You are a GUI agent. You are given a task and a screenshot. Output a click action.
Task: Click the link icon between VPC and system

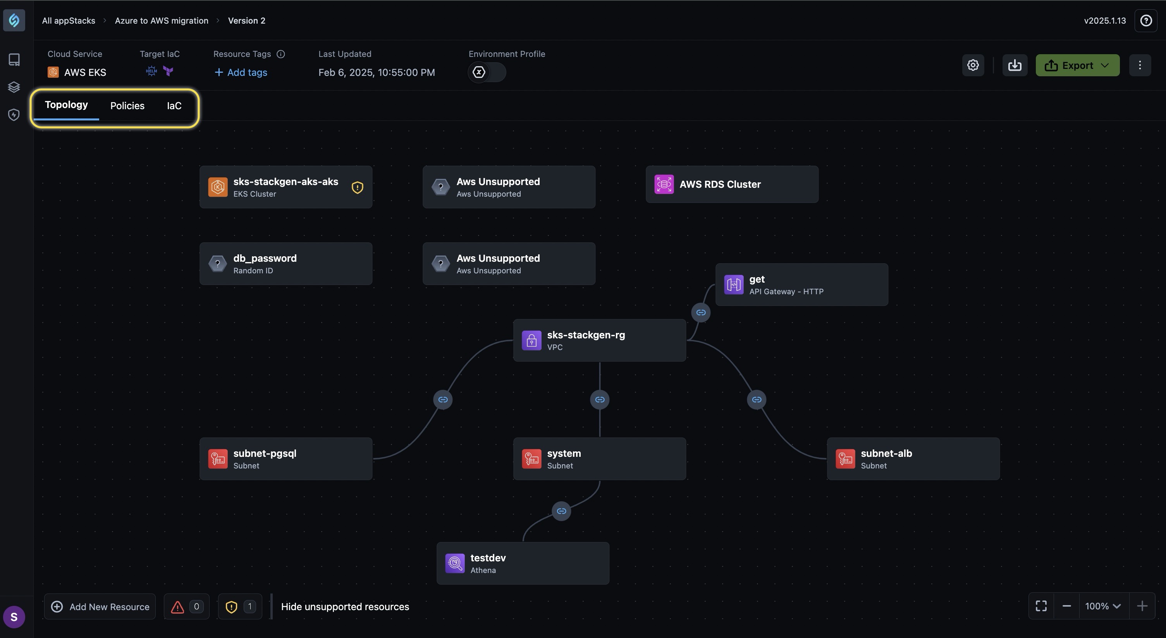pyautogui.click(x=600, y=400)
